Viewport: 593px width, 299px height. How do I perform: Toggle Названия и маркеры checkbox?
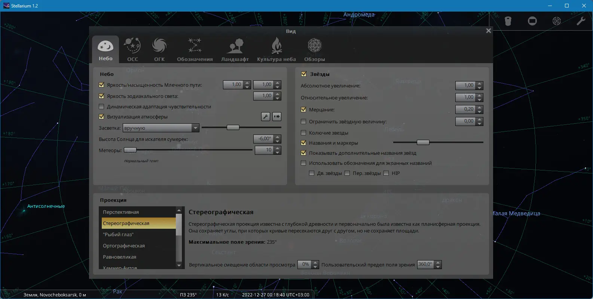(303, 143)
